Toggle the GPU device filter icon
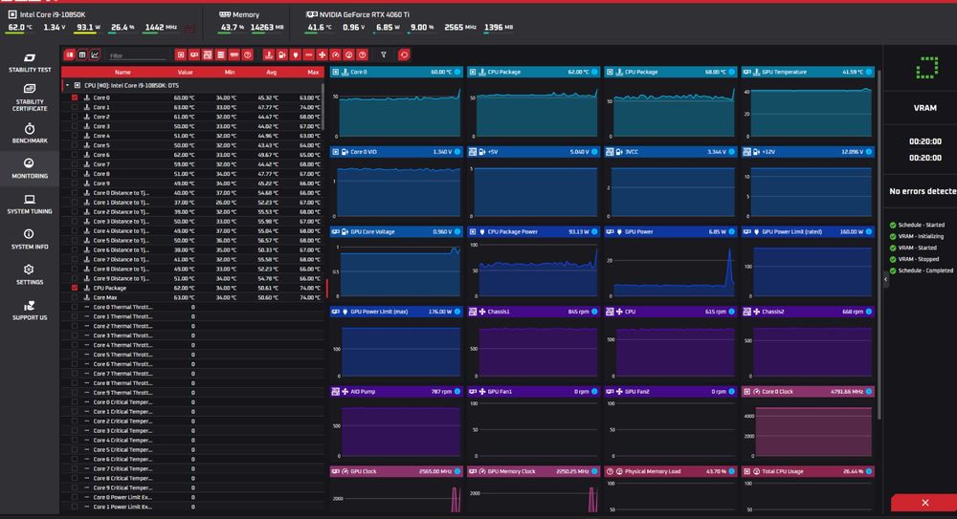Image resolution: width=957 pixels, height=519 pixels. coord(194,54)
